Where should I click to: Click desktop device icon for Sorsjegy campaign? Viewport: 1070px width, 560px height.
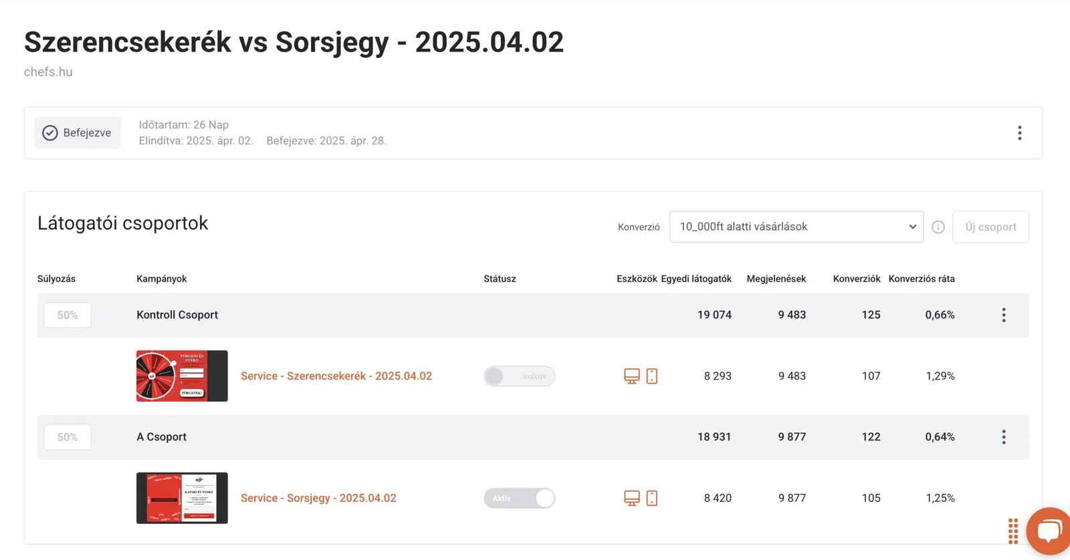[x=632, y=498]
